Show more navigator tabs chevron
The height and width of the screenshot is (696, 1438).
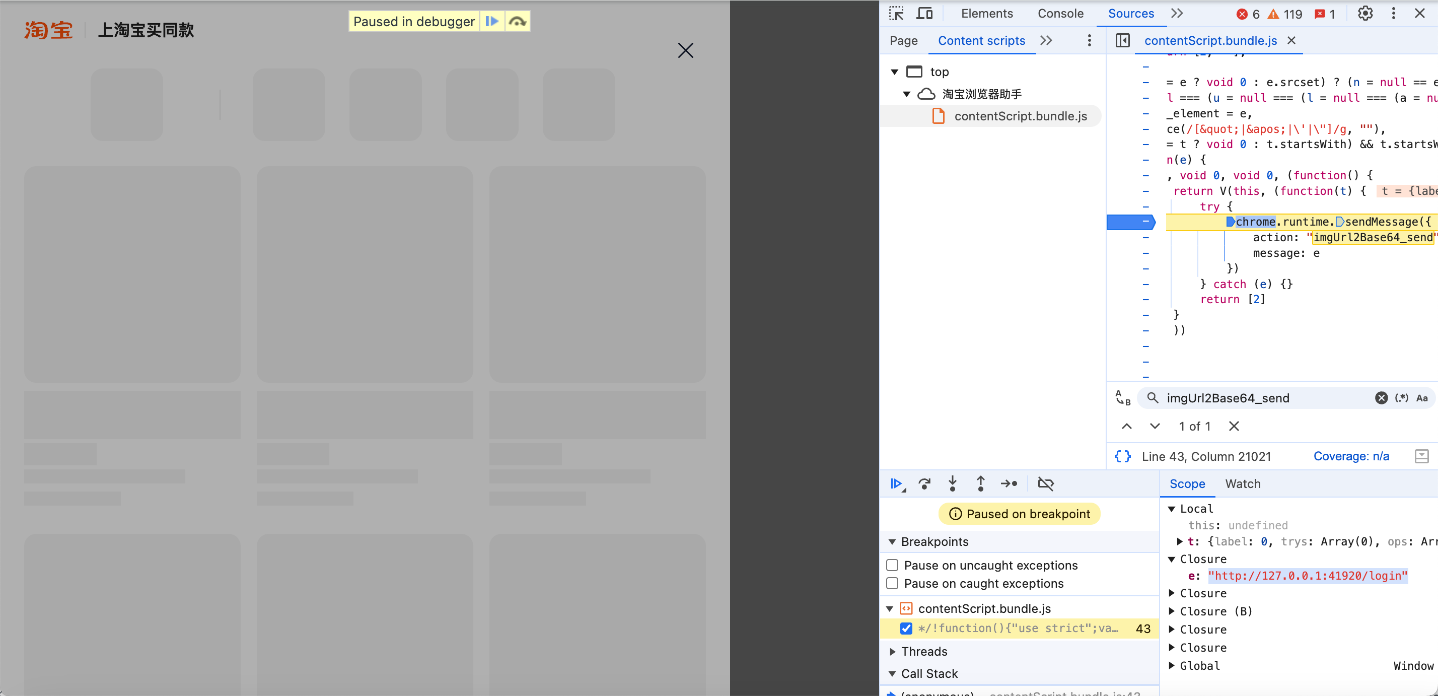pyautogui.click(x=1046, y=40)
